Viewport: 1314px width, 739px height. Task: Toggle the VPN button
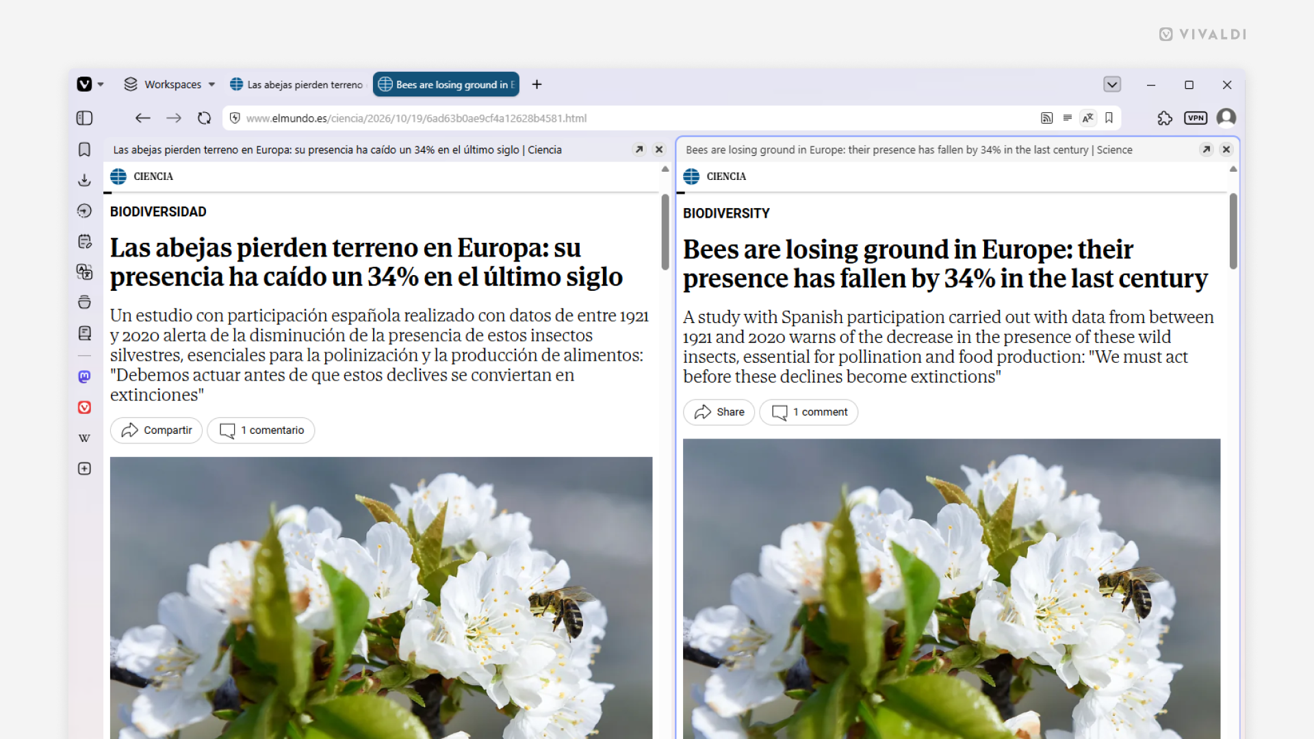[1196, 118]
